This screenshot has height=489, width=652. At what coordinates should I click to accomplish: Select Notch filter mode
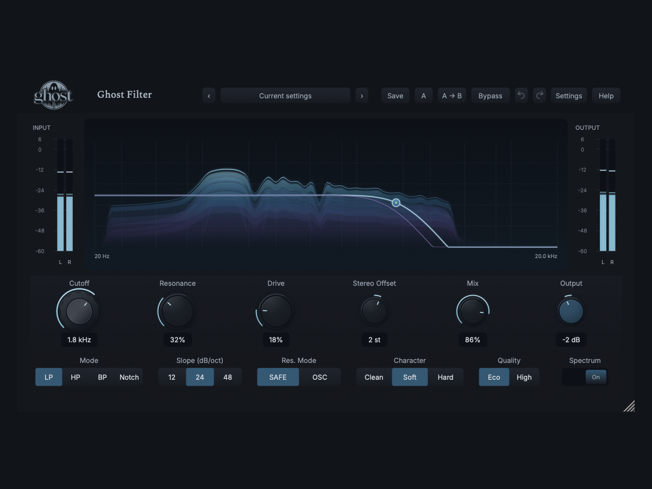point(129,377)
